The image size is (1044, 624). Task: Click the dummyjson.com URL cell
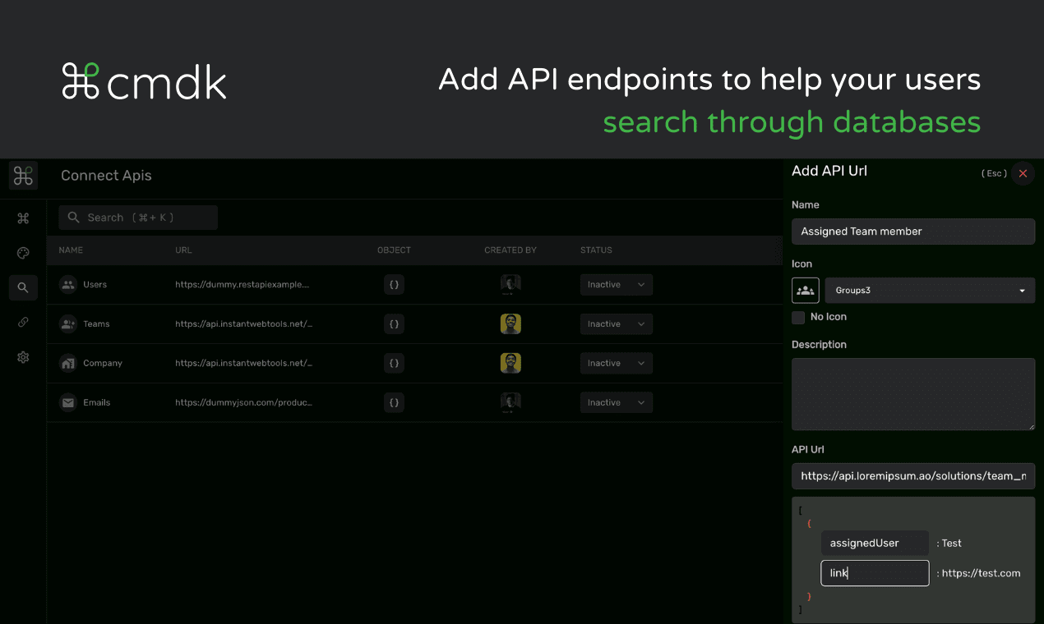click(243, 402)
